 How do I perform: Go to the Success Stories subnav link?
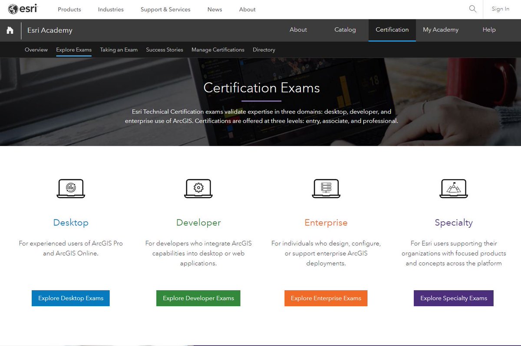(165, 50)
